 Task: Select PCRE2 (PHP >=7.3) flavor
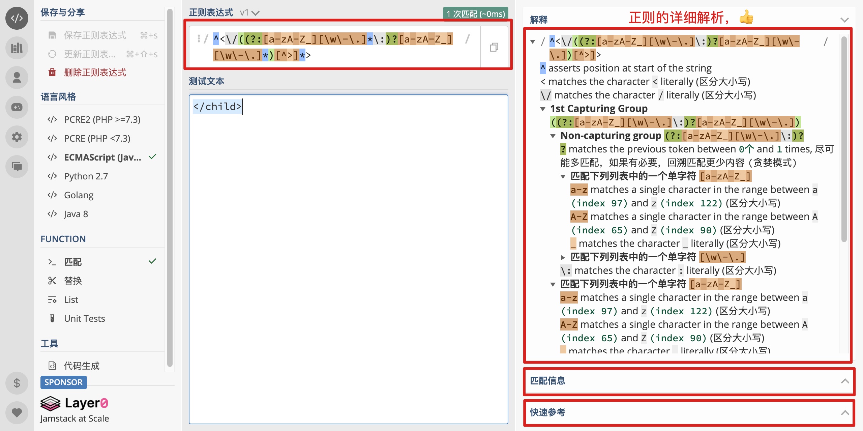(x=102, y=119)
